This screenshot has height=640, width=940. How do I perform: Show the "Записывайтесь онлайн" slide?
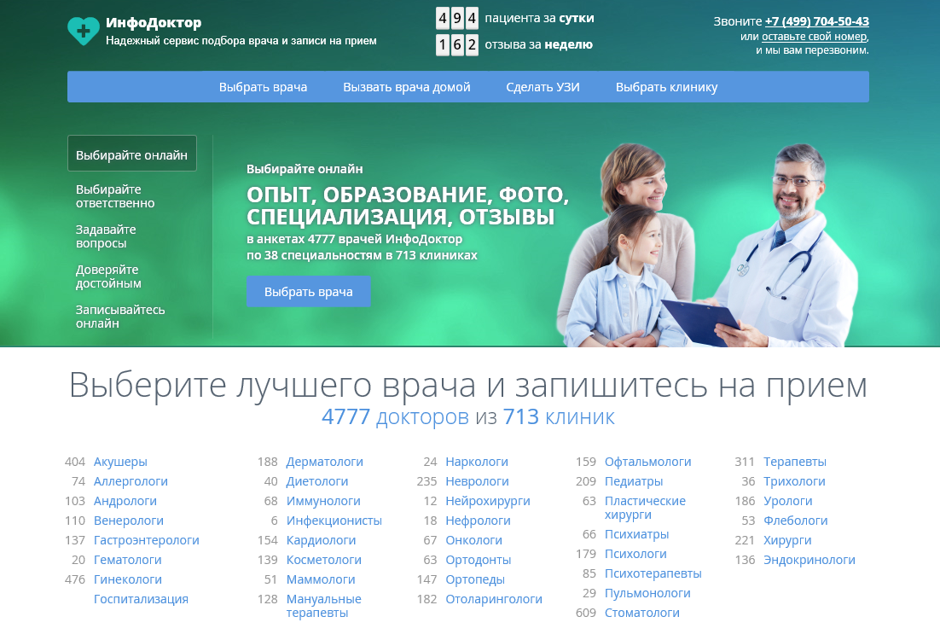click(120, 317)
